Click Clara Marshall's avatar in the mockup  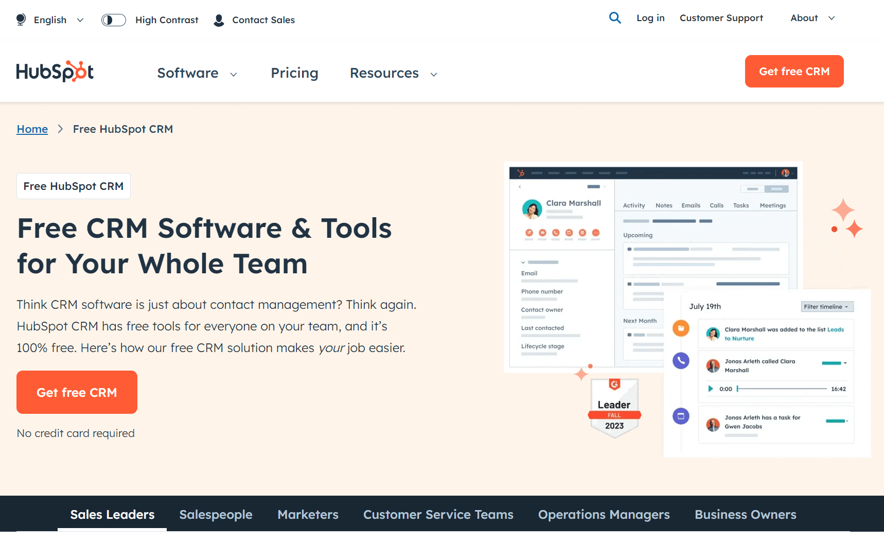tap(532, 209)
